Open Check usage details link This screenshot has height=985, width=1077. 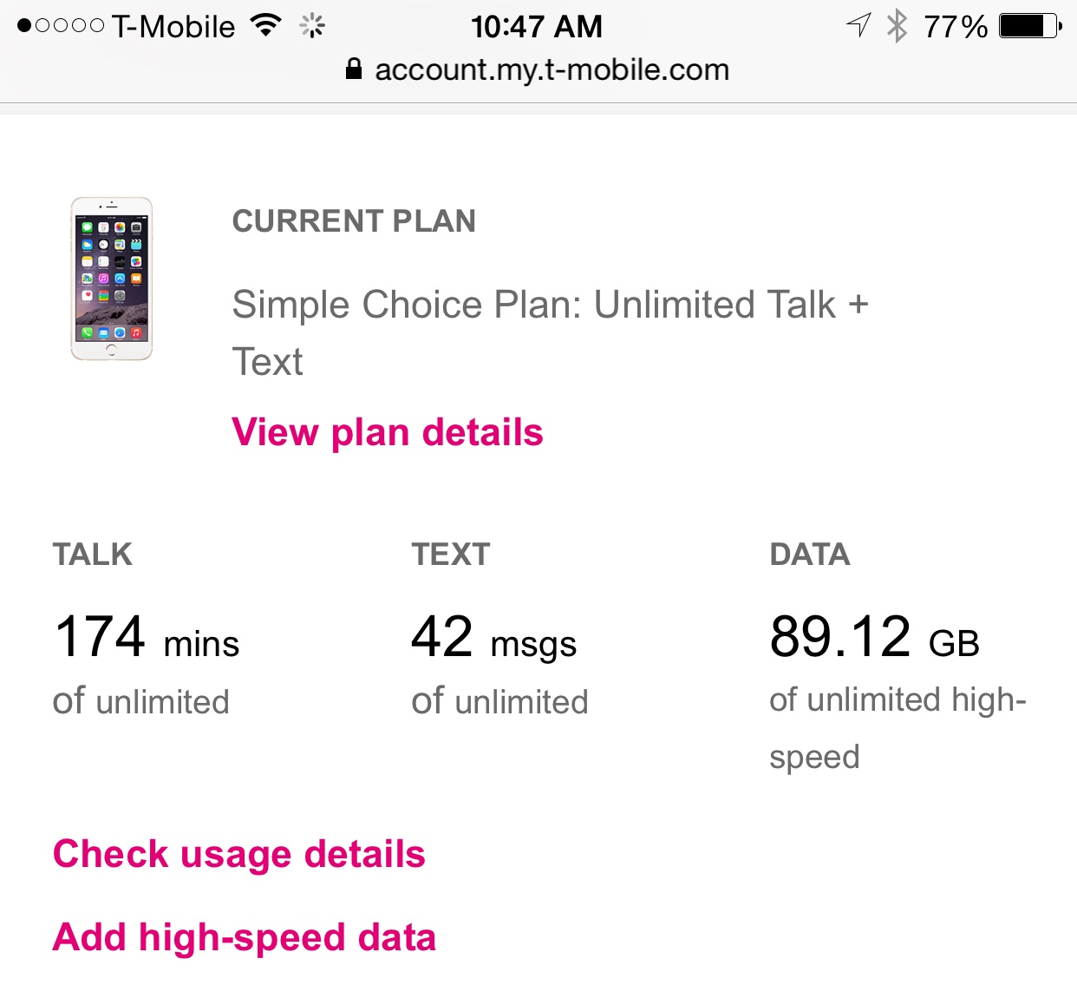239,855
